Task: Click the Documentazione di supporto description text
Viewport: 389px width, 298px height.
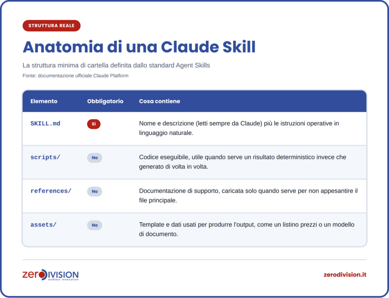Action: pyautogui.click(x=248, y=196)
